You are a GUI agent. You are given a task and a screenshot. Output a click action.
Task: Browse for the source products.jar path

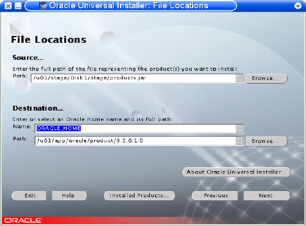coord(267,78)
